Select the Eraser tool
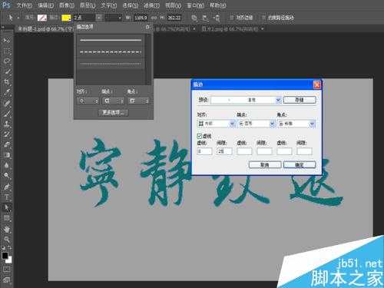 point(7,144)
